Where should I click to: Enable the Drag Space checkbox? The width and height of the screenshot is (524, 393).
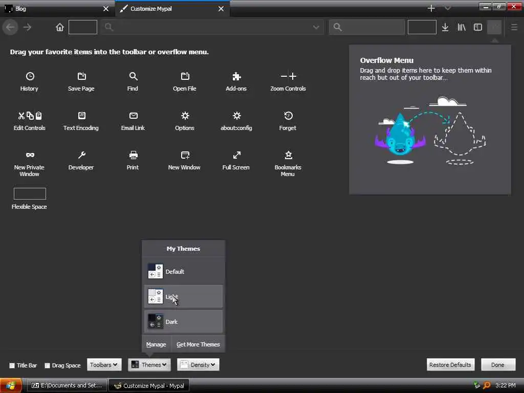pos(48,365)
